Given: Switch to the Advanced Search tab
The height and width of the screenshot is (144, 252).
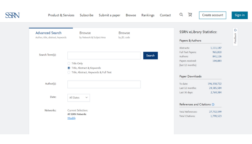Looking at the screenshot, I should pyautogui.click(x=51, y=35).
